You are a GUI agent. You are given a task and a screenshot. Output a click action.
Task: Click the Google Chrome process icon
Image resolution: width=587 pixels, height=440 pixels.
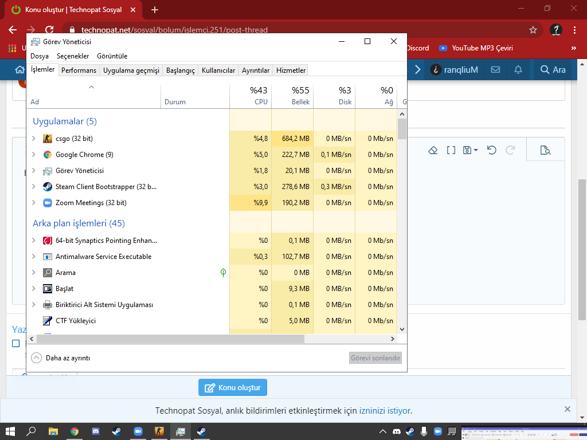pyautogui.click(x=47, y=155)
